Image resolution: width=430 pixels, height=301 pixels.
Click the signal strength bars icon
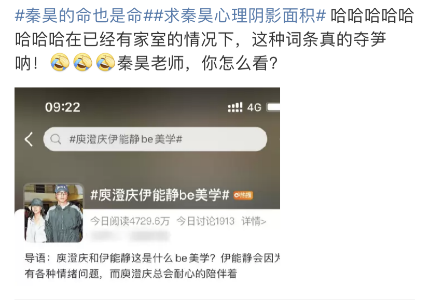235,107
